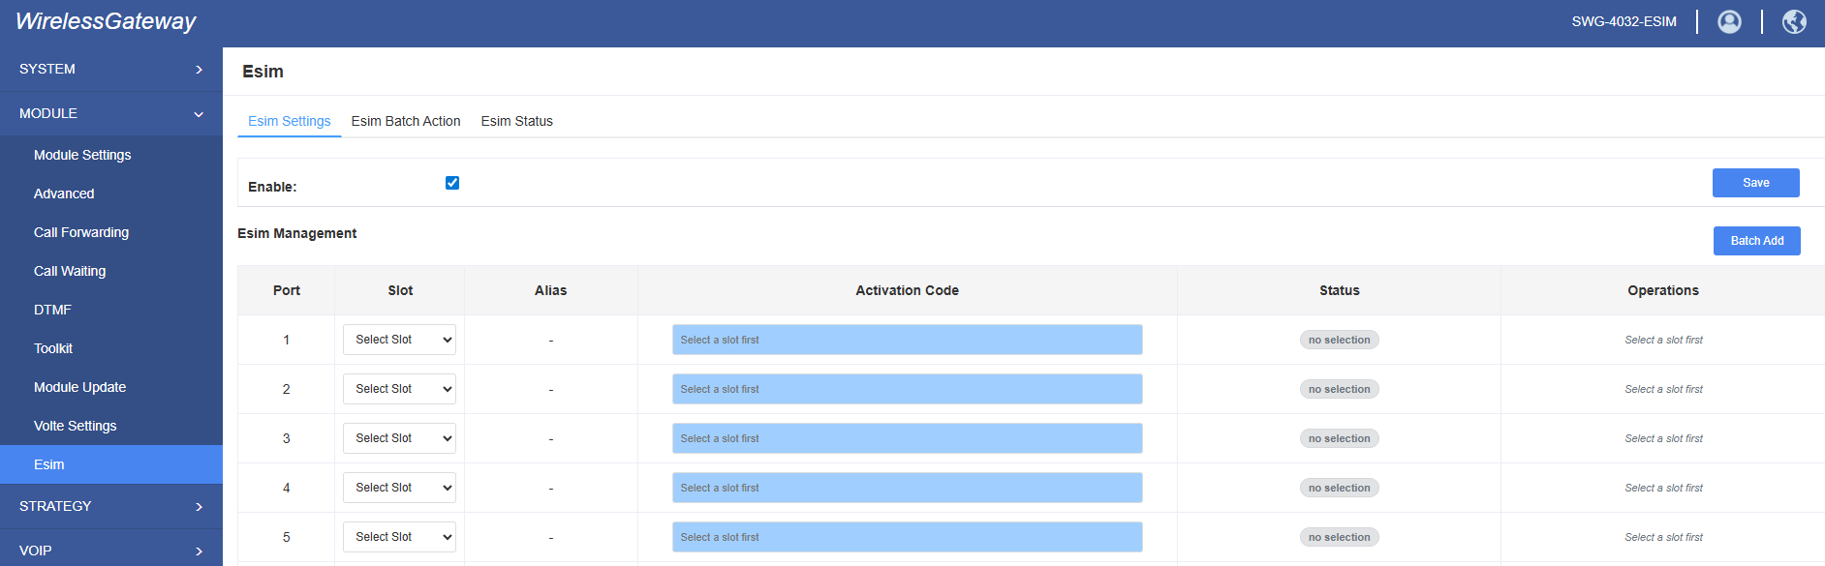Open Volte Settings in sidebar

(x=76, y=426)
